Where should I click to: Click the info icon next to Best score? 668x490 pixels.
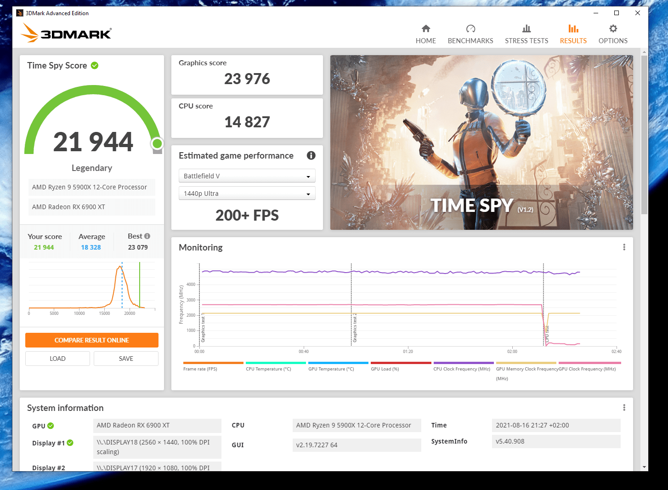(x=147, y=236)
